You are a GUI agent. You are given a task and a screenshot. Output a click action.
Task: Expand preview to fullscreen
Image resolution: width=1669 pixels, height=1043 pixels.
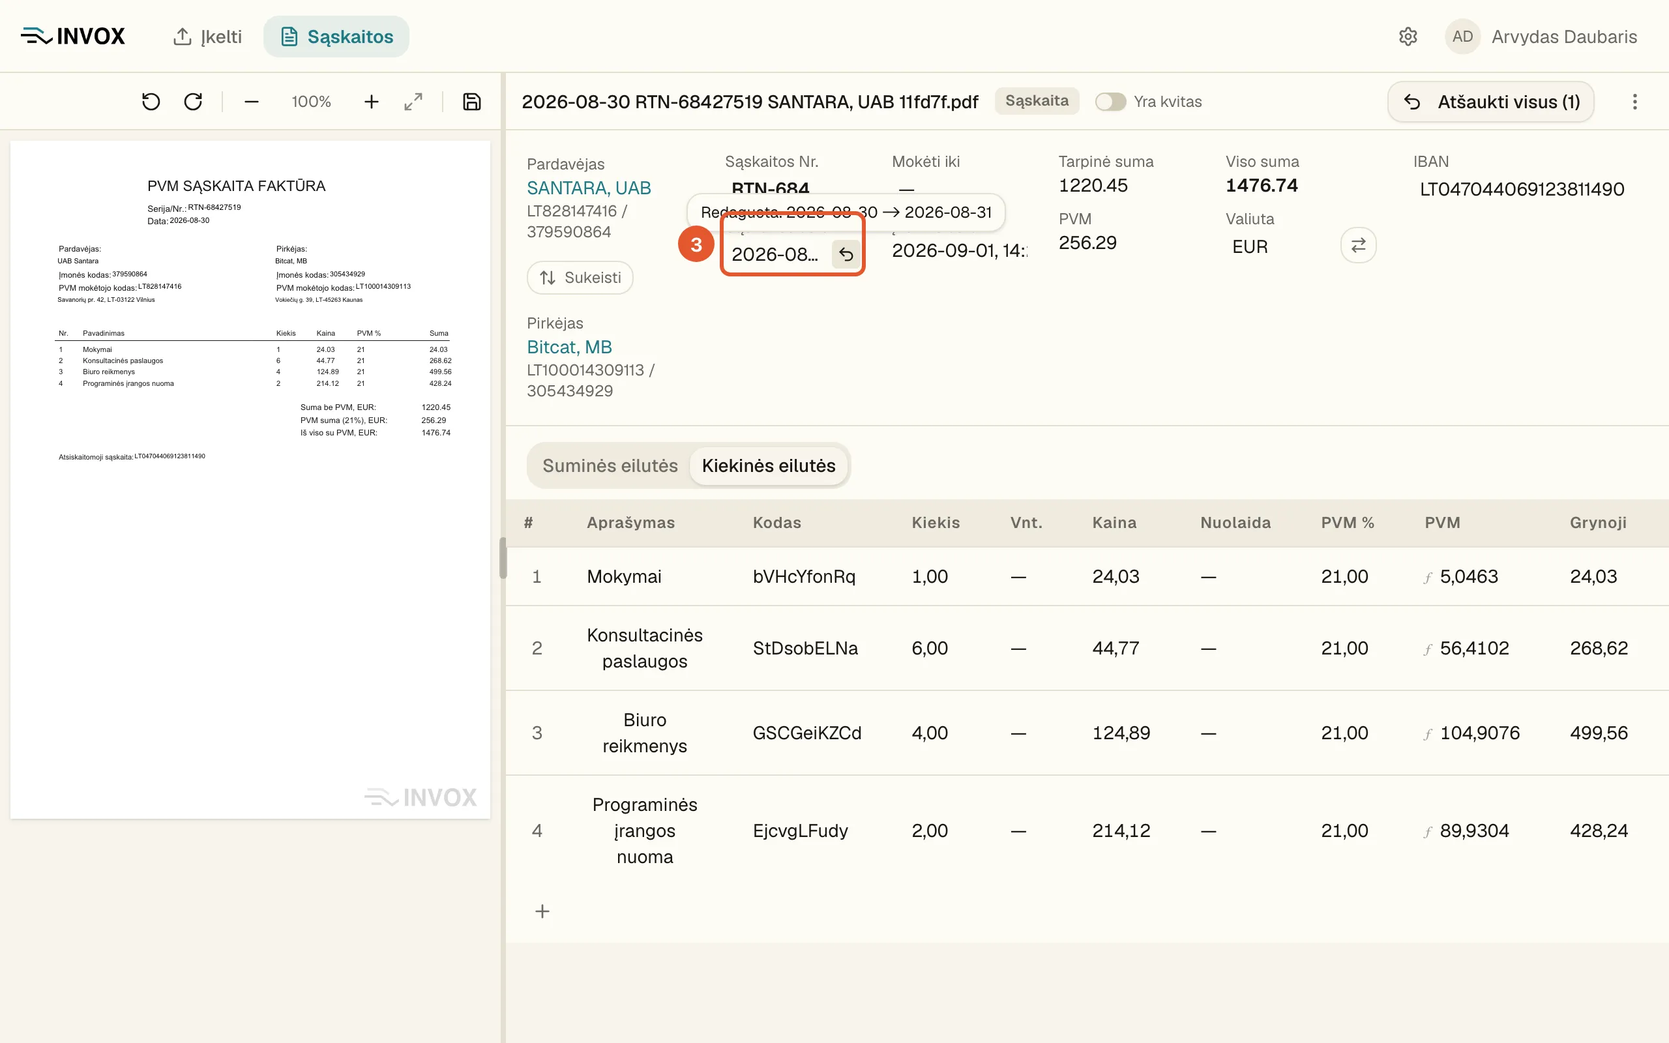point(413,102)
